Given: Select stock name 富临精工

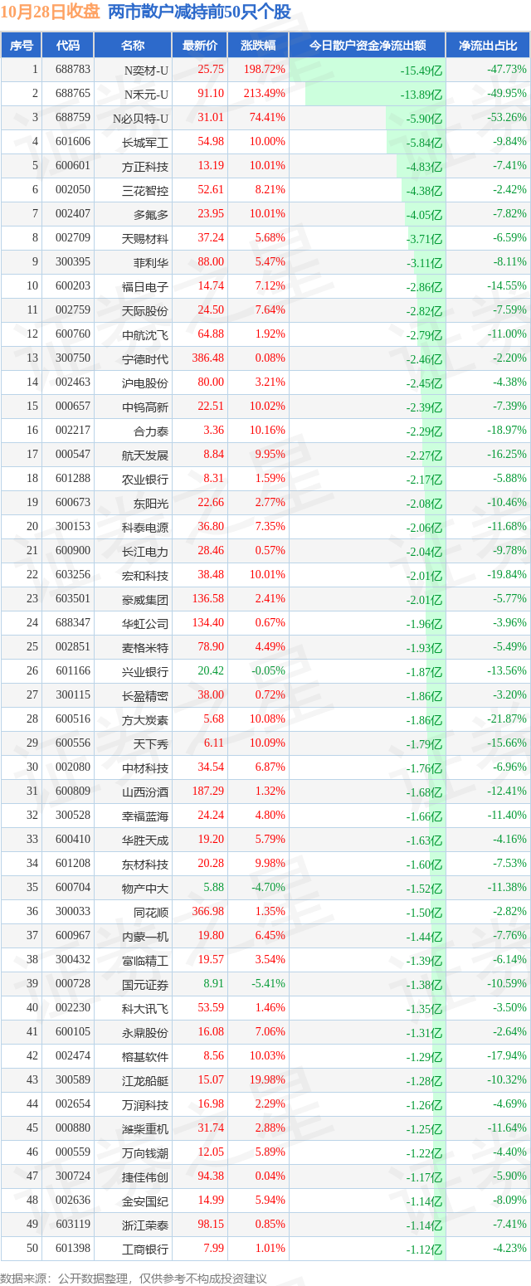Looking at the screenshot, I should pos(145,960).
